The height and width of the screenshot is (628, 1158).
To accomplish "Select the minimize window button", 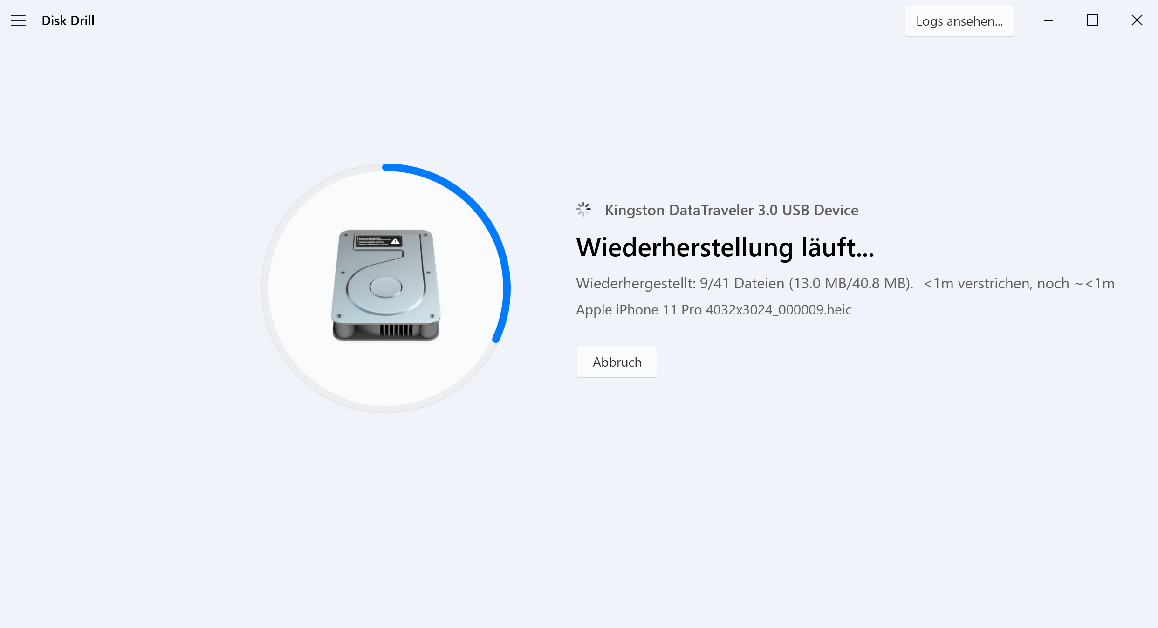I will coord(1048,21).
